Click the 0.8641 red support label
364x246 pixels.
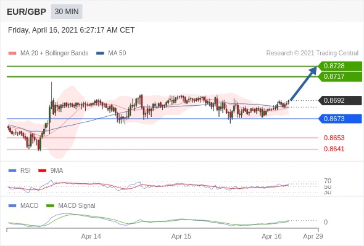click(334, 149)
